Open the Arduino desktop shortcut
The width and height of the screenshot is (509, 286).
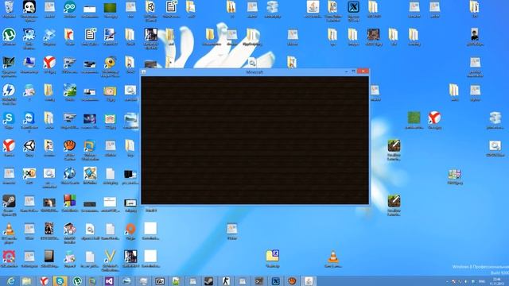tap(70, 7)
